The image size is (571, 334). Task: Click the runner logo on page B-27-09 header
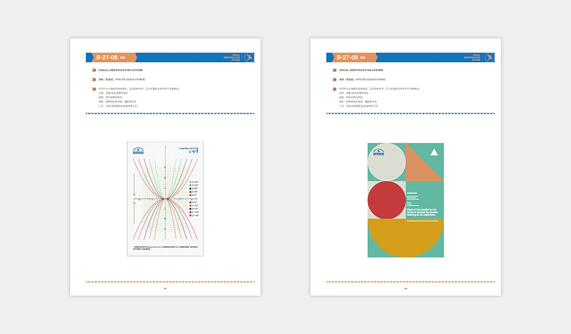(490, 57)
